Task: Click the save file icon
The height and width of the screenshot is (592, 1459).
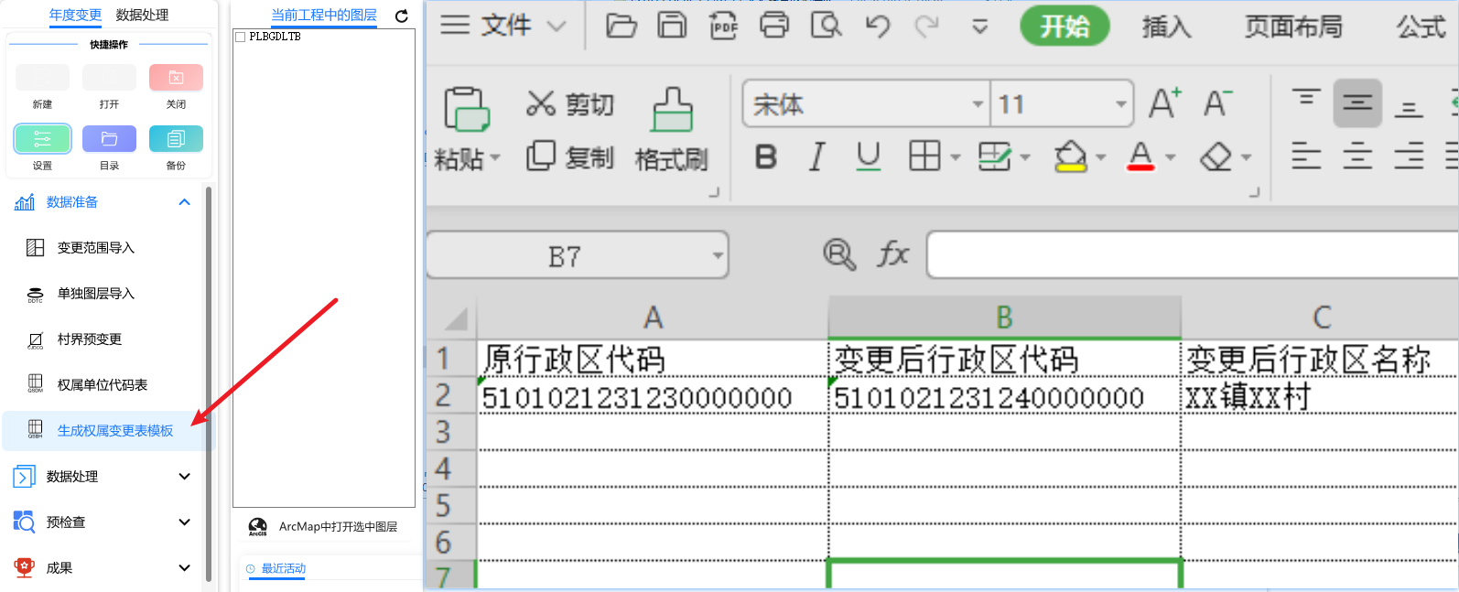Action: pos(672,27)
